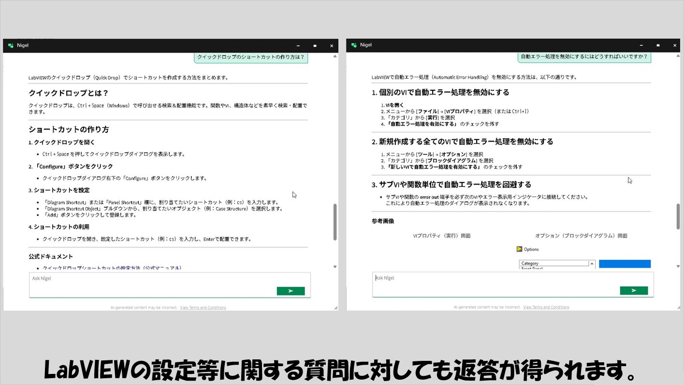684x385 pixels.
Task: Open View Terms and Conditions in left window
Action: click(203, 308)
